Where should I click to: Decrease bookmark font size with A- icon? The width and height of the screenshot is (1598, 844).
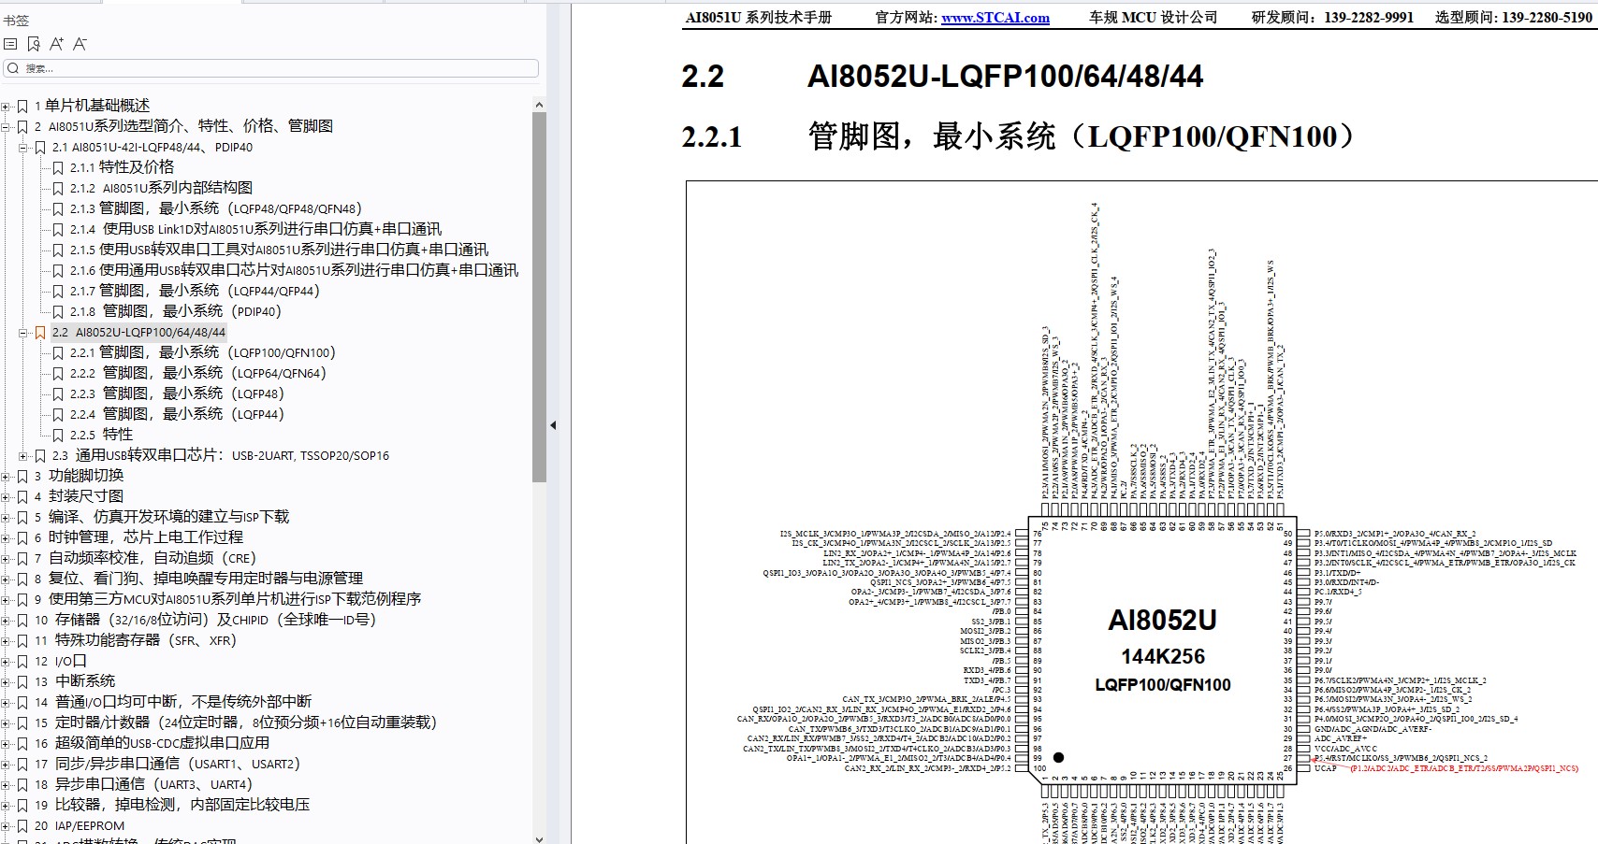80,44
